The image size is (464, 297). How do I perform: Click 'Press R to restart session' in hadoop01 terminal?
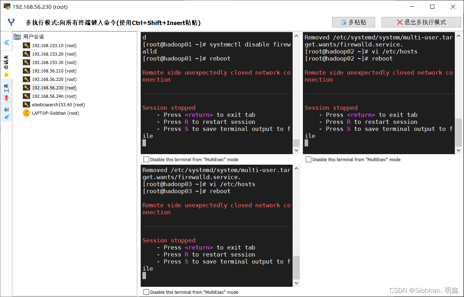click(209, 122)
